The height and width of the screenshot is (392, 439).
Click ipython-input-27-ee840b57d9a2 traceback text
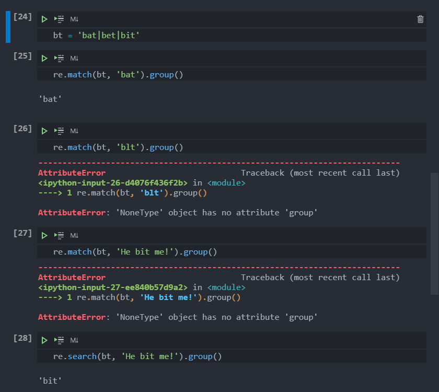coord(113,287)
